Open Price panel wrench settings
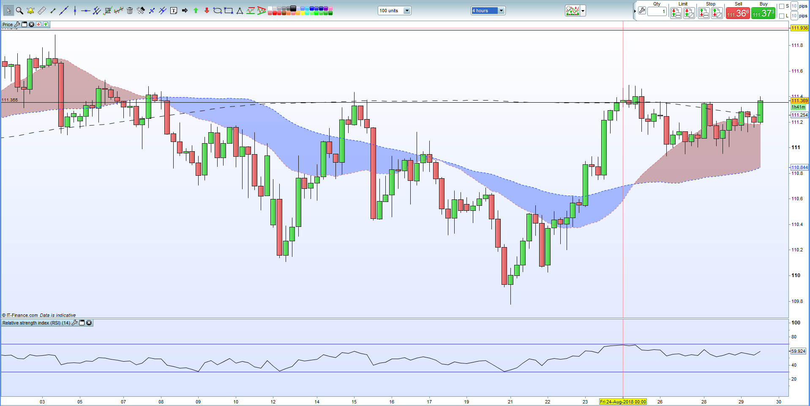The height and width of the screenshot is (406, 810). (x=17, y=25)
